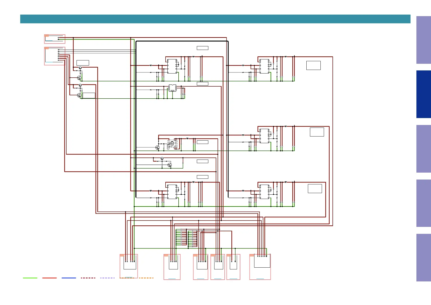This screenshot has width=431, height=305.
Task: Open the second purple side tab from the bottom
Action: tap(424, 203)
